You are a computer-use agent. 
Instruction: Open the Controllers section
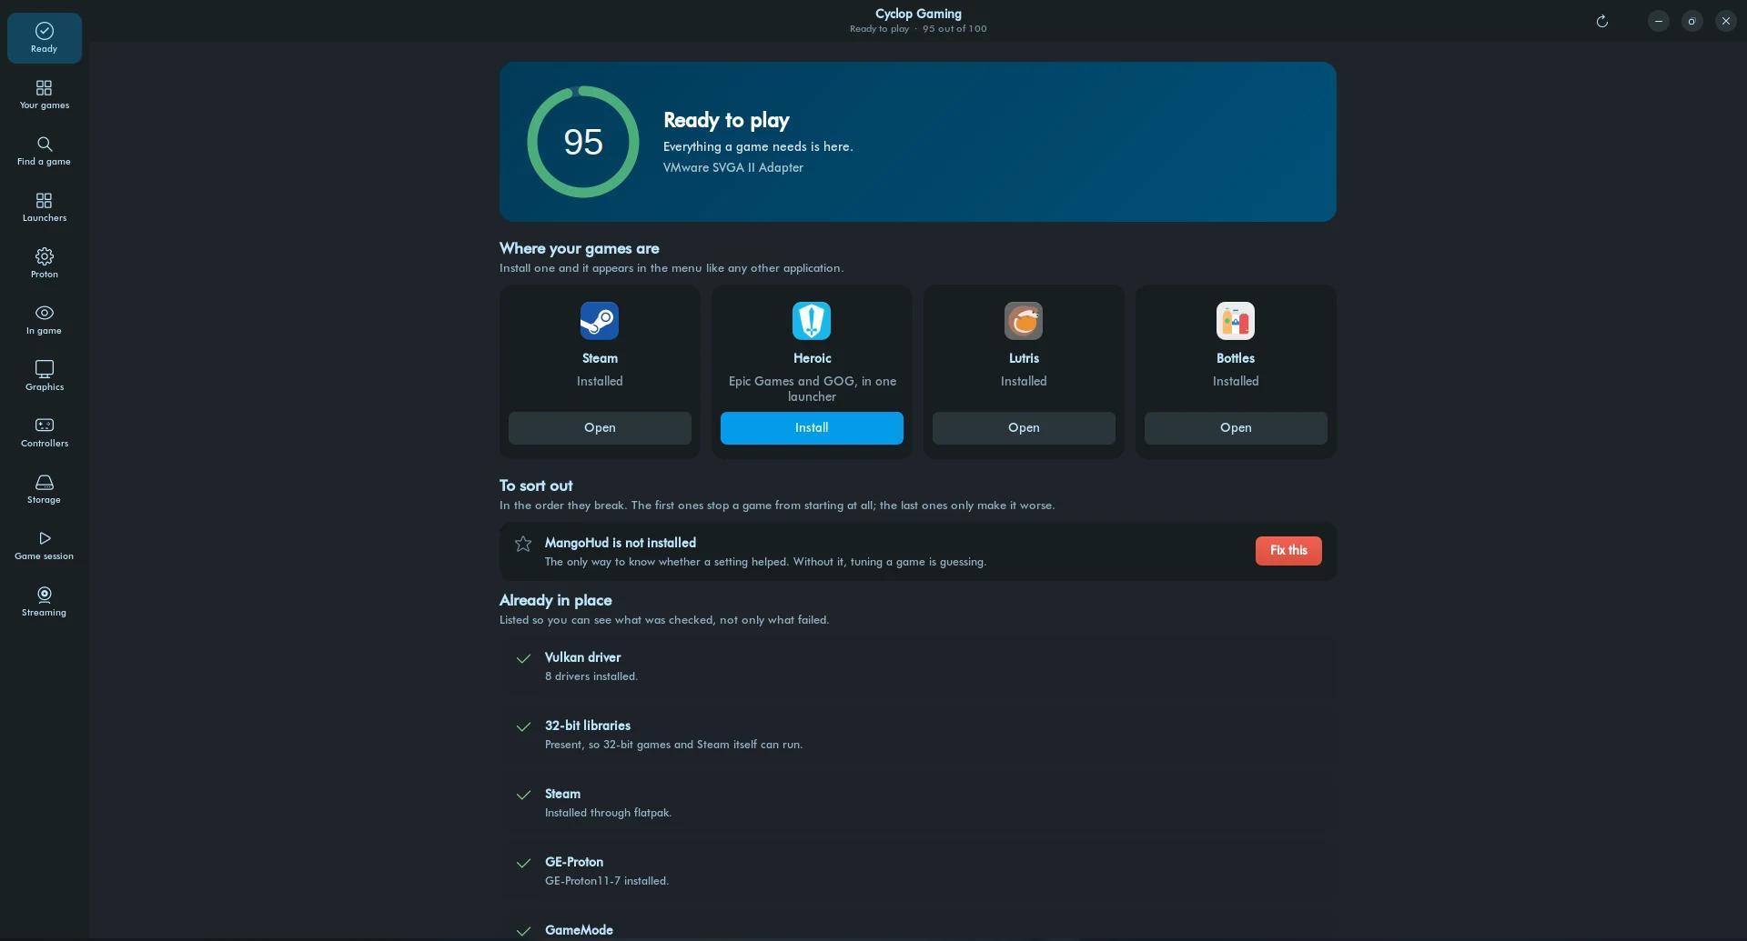pyautogui.click(x=44, y=433)
